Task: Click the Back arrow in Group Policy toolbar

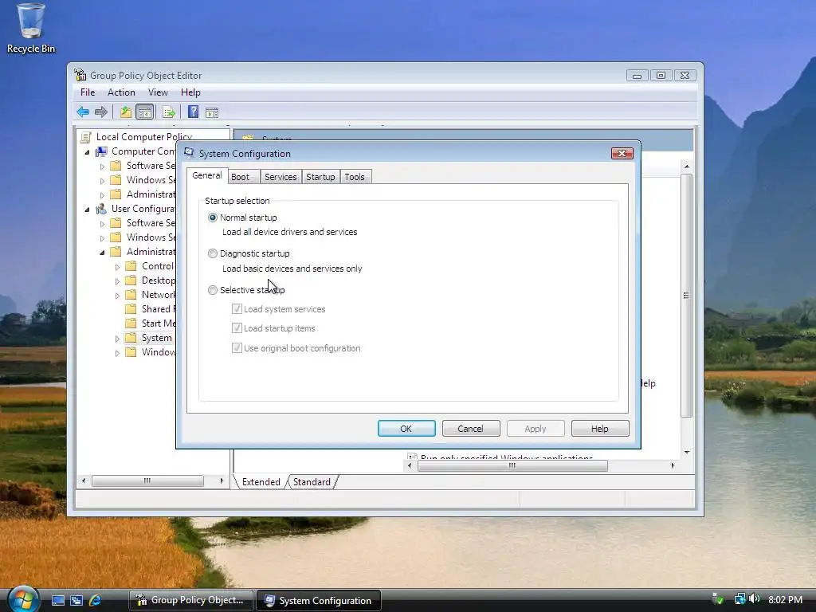Action: point(83,112)
